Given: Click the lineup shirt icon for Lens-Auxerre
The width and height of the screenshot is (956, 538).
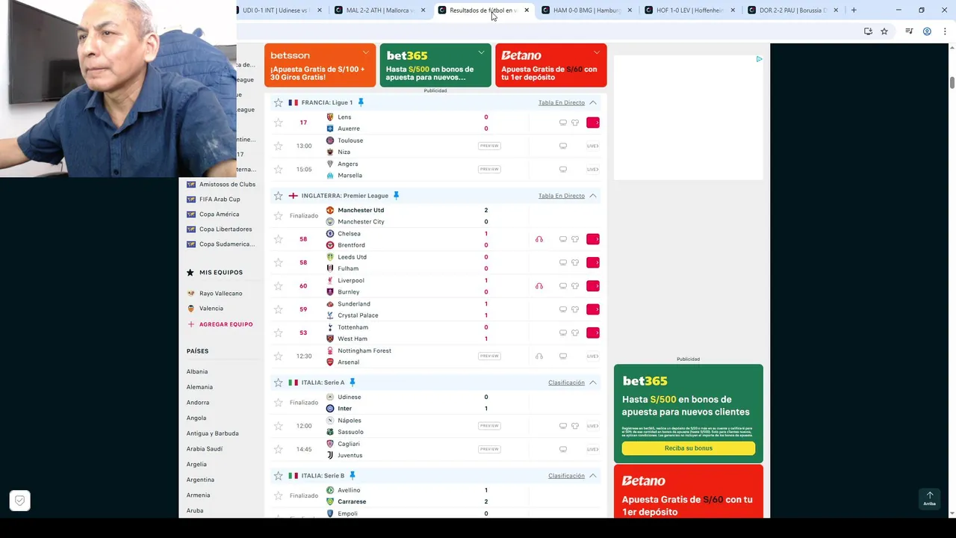Looking at the screenshot, I should [575, 123].
